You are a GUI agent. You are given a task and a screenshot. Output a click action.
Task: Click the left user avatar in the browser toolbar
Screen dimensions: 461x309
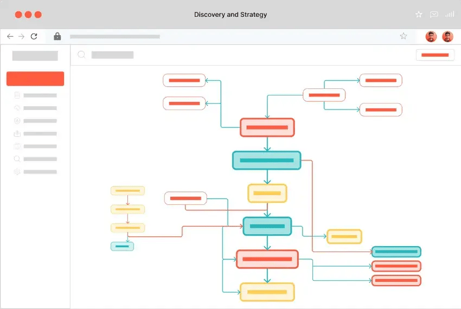431,36
